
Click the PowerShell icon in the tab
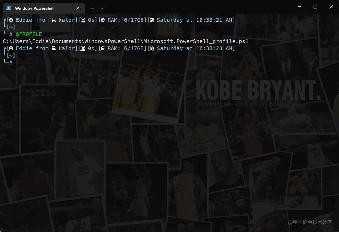click(9, 8)
